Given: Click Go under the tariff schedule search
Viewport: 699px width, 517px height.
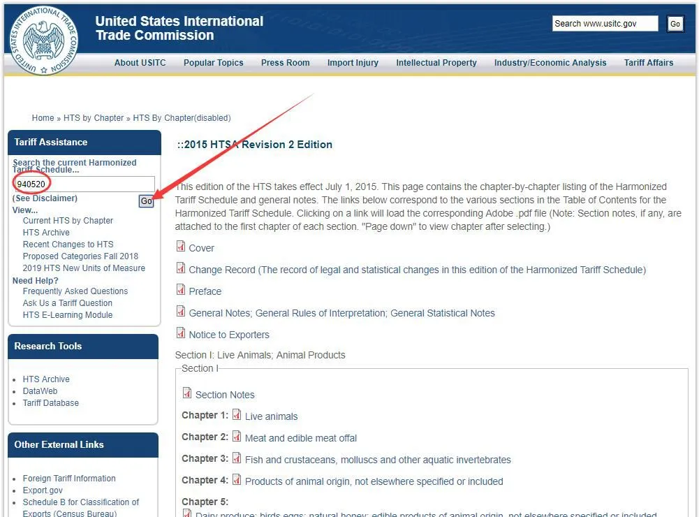Looking at the screenshot, I should (x=146, y=201).
